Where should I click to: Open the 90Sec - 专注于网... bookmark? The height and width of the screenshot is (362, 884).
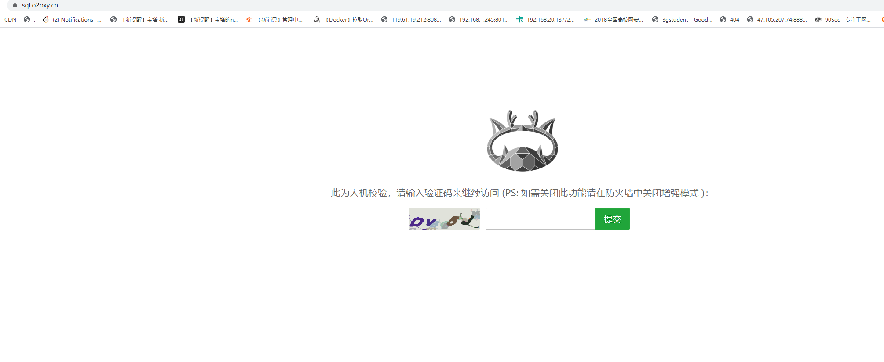tap(843, 19)
